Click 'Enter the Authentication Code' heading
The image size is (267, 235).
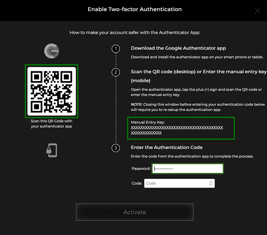click(x=167, y=147)
